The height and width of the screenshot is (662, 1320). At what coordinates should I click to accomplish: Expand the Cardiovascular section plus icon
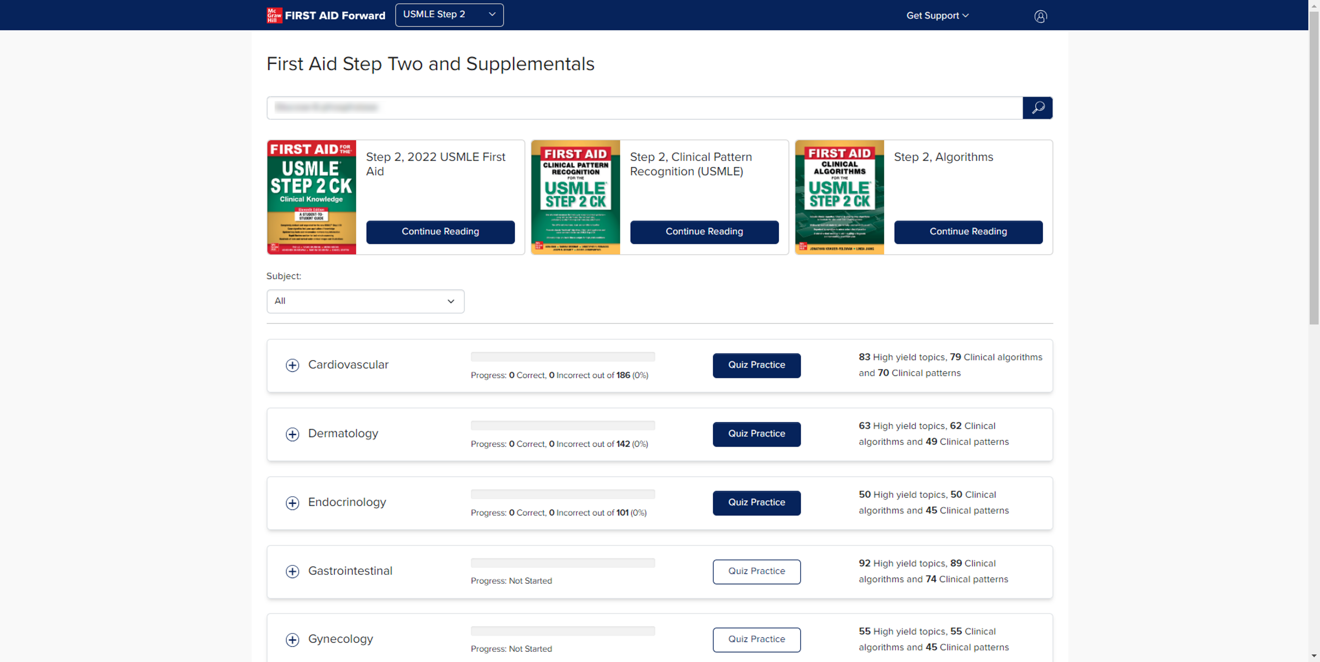pyautogui.click(x=292, y=365)
